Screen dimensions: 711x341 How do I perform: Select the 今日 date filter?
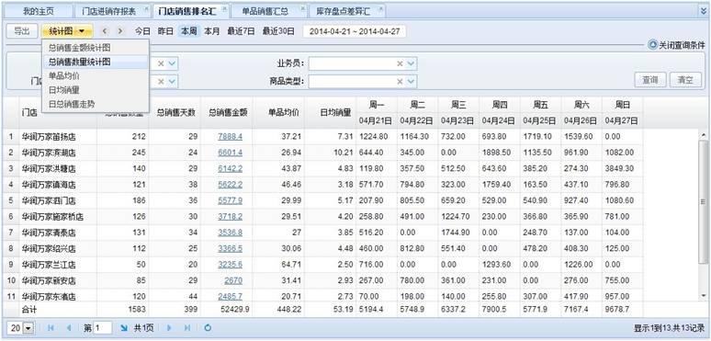point(142,31)
